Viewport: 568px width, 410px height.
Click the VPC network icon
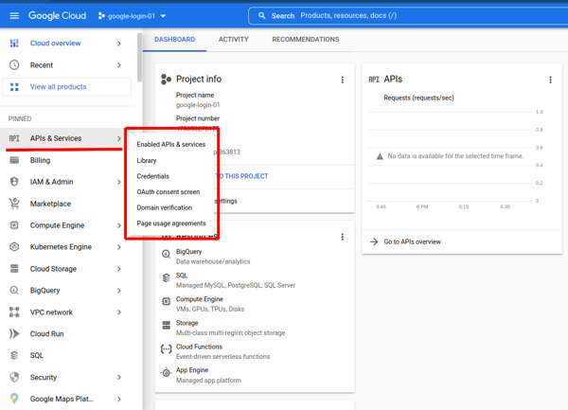14,312
